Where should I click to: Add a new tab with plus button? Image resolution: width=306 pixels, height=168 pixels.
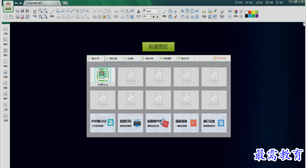click(65, 3)
